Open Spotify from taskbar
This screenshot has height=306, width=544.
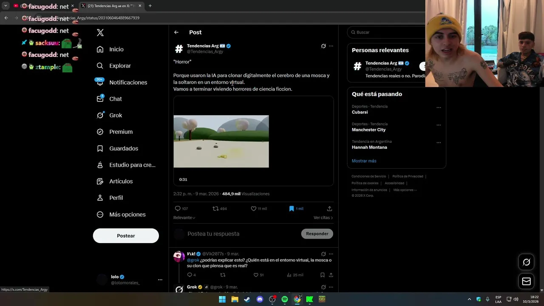285,299
